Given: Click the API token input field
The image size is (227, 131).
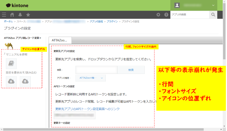Looking at the screenshot, I should 75,115.
